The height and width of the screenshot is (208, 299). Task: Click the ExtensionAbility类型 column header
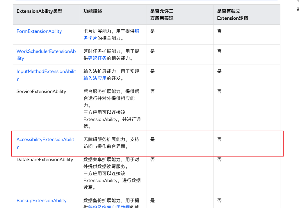[x=39, y=11]
